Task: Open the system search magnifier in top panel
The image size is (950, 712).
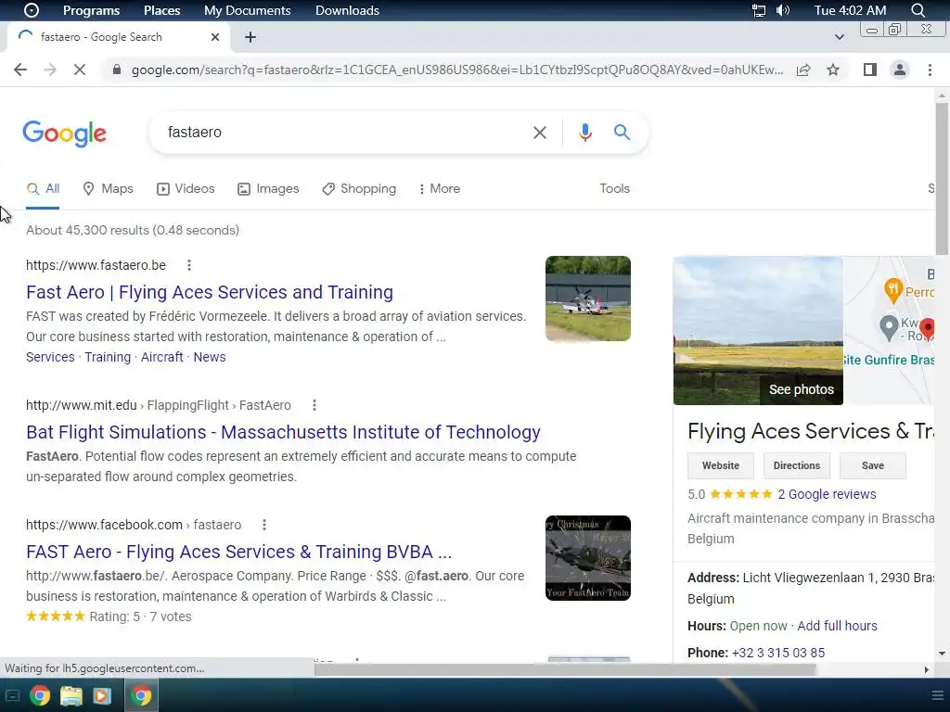Action: click(x=918, y=10)
